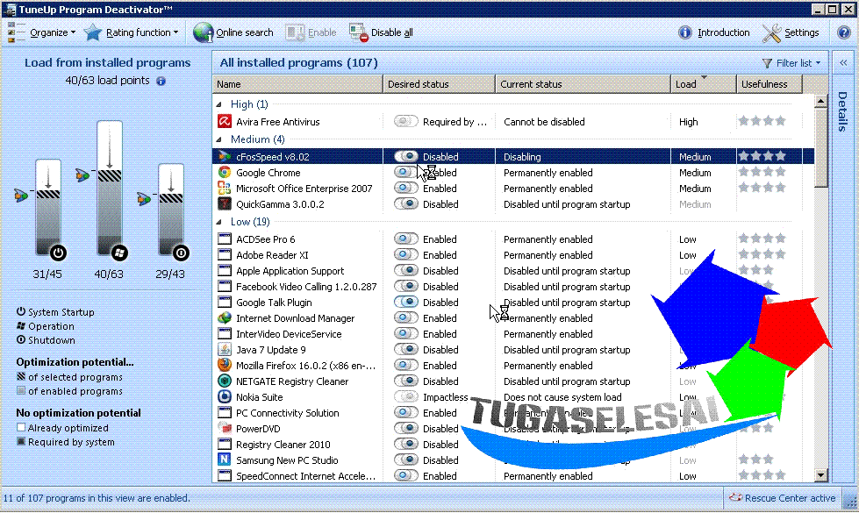This screenshot has width=859, height=513.
Task: Click the PowerDVD program icon
Action: pos(224,428)
